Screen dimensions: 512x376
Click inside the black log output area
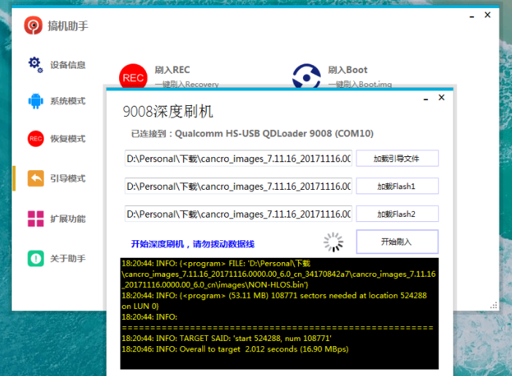(x=279, y=314)
